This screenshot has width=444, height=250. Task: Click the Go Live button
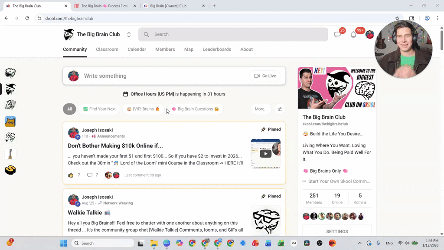pos(265,76)
